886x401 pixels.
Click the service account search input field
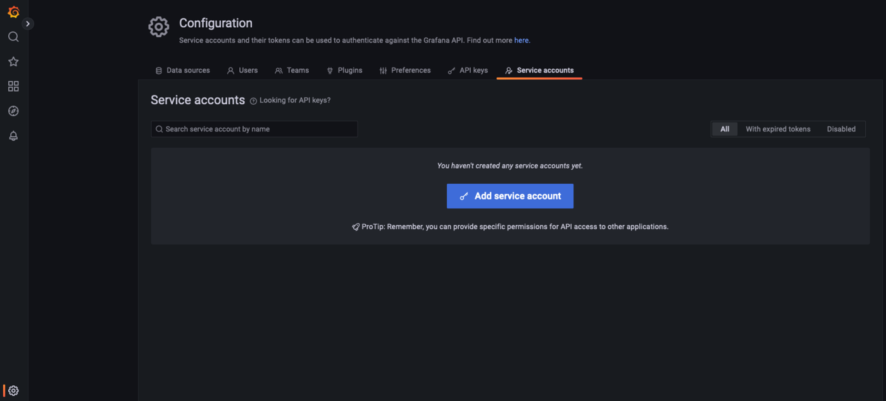click(x=253, y=129)
